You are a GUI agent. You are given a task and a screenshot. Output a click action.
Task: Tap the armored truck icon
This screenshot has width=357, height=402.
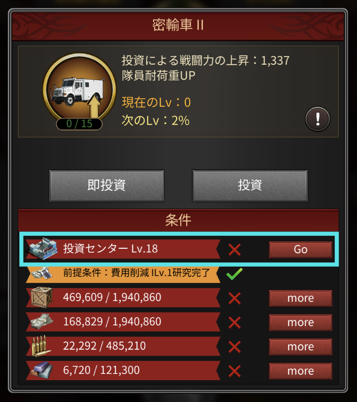[x=79, y=89]
